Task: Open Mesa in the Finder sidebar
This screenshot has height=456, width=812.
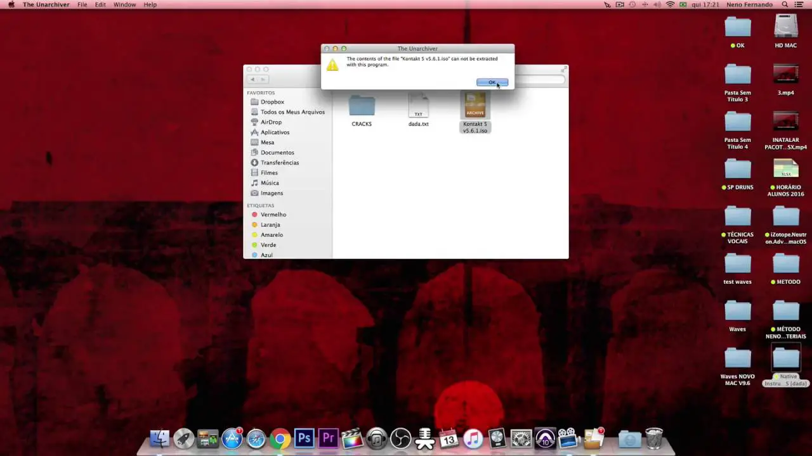Action: click(267, 142)
